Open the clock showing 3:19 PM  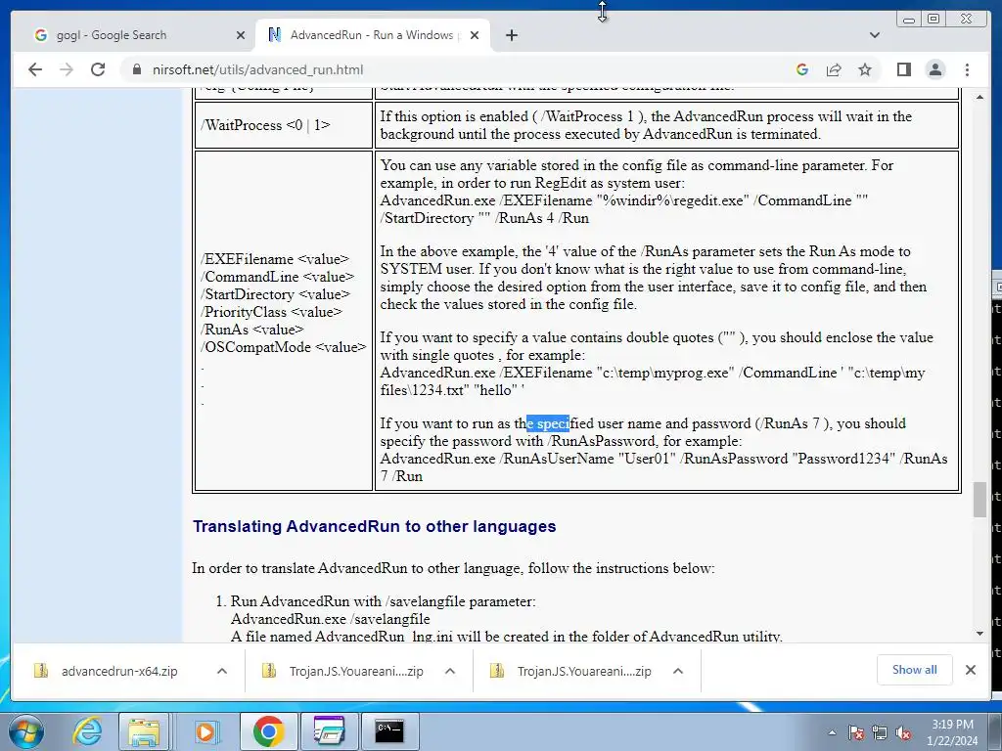(952, 732)
